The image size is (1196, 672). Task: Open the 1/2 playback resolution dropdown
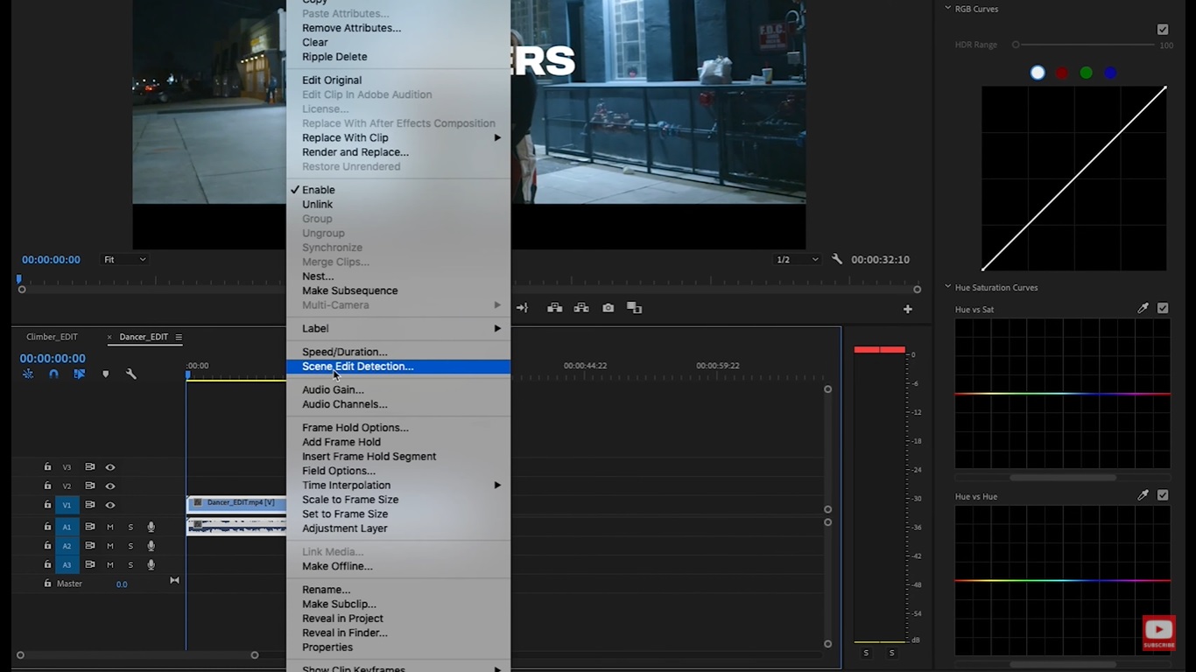[795, 259]
